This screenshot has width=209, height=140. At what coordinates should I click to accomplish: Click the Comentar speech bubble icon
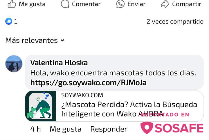click(65, 4)
